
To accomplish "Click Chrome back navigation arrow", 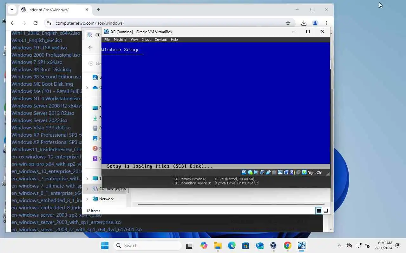I will tap(13, 23).
